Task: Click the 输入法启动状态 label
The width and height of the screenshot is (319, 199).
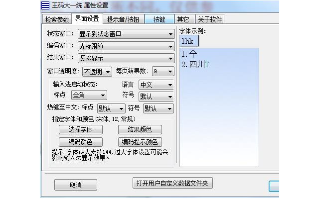Action: coord(75,84)
